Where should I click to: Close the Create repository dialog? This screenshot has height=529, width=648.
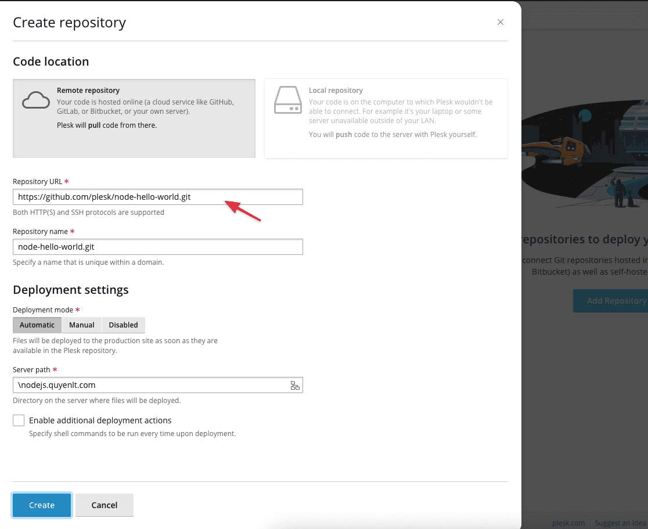pos(501,23)
